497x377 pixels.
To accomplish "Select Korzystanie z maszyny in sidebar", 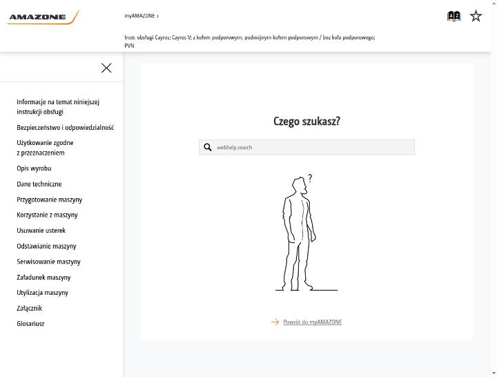I will 47,215.
